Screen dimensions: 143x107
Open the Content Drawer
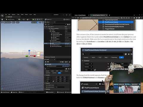tap(5, 92)
